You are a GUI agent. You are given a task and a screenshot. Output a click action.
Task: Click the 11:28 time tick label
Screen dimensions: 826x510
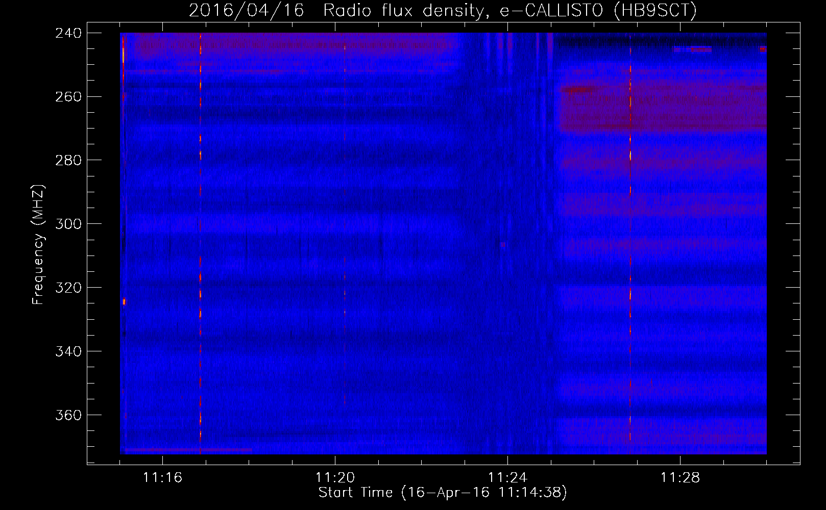pyautogui.click(x=680, y=478)
